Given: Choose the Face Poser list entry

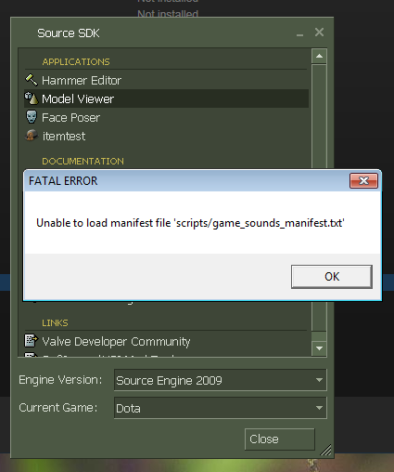Looking at the screenshot, I should pos(166,117).
